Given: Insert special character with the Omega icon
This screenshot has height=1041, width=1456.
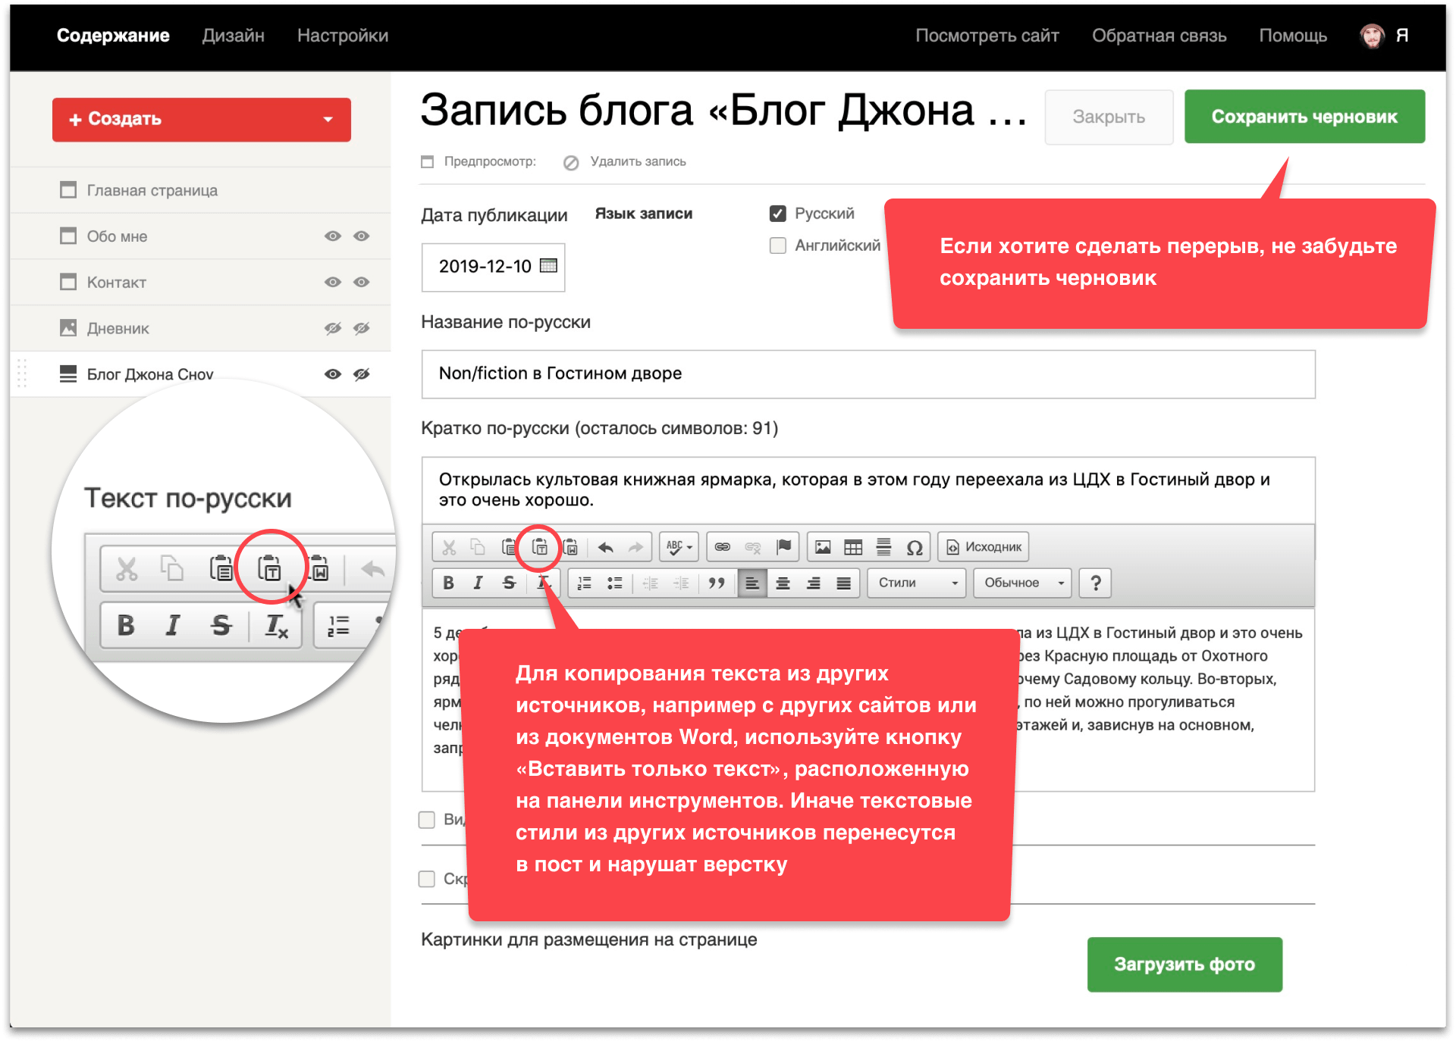Looking at the screenshot, I should (x=915, y=547).
